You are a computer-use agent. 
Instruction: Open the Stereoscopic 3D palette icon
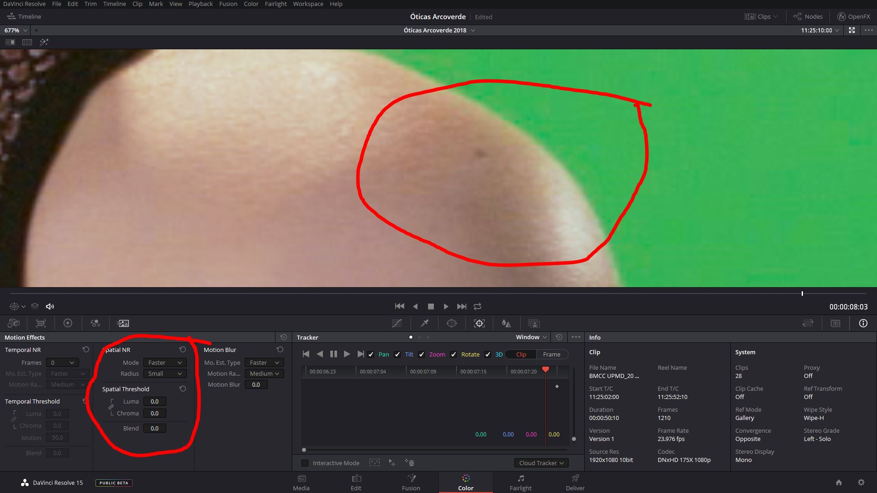(x=835, y=323)
